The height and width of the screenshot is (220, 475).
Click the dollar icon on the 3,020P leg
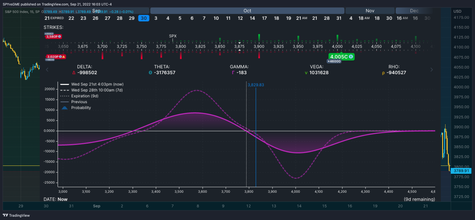(60, 57)
